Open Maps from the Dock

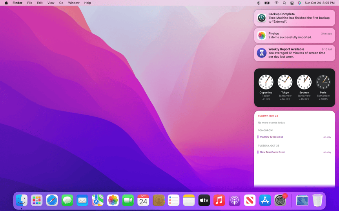click(x=98, y=200)
